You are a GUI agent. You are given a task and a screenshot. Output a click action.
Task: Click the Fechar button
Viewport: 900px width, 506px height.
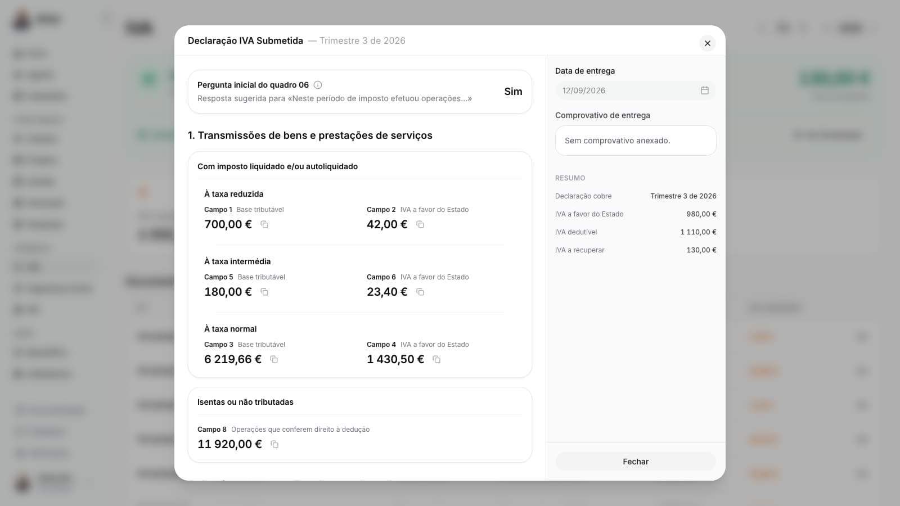coord(636,462)
